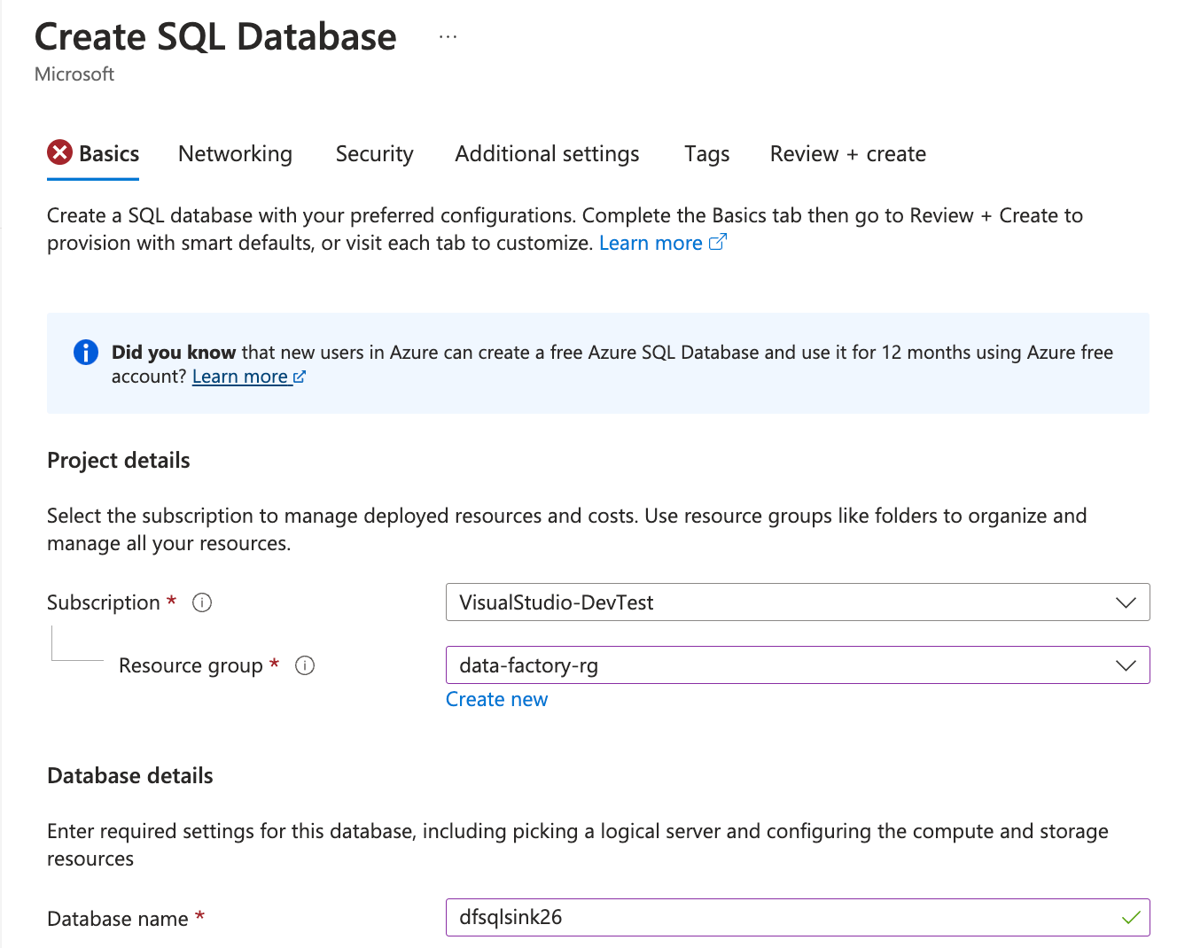The height and width of the screenshot is (948, 1177).
Task: Click the external link icon after the description's Learn more
Action: coord(718,242)
